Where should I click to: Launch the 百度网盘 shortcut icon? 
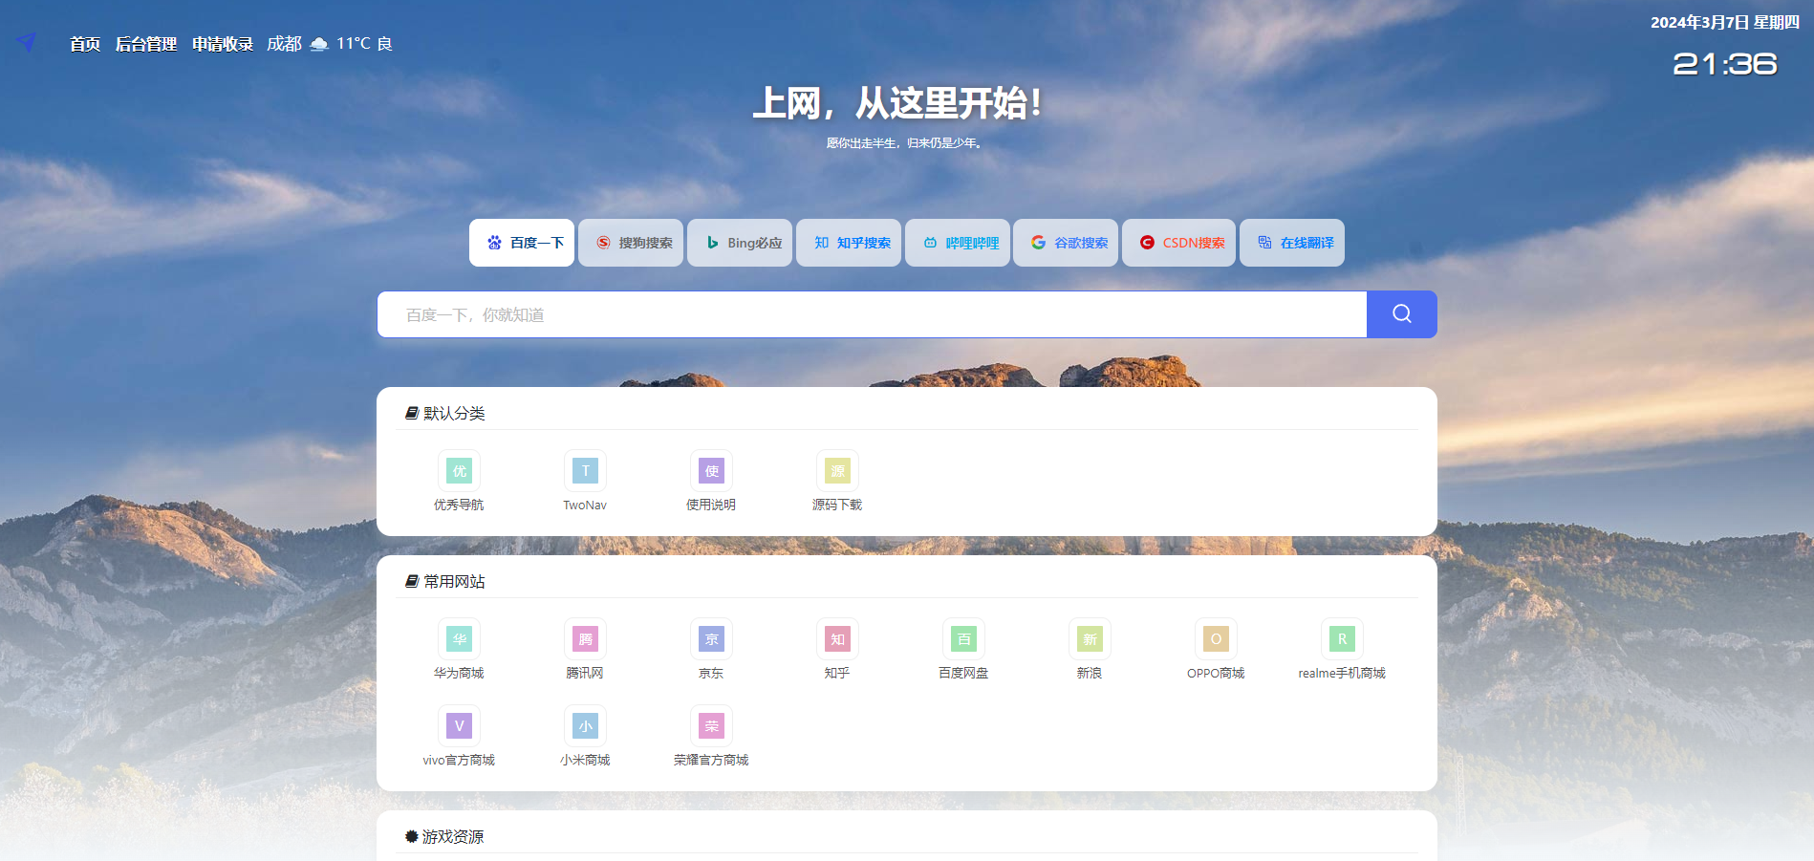pos(963,639)
